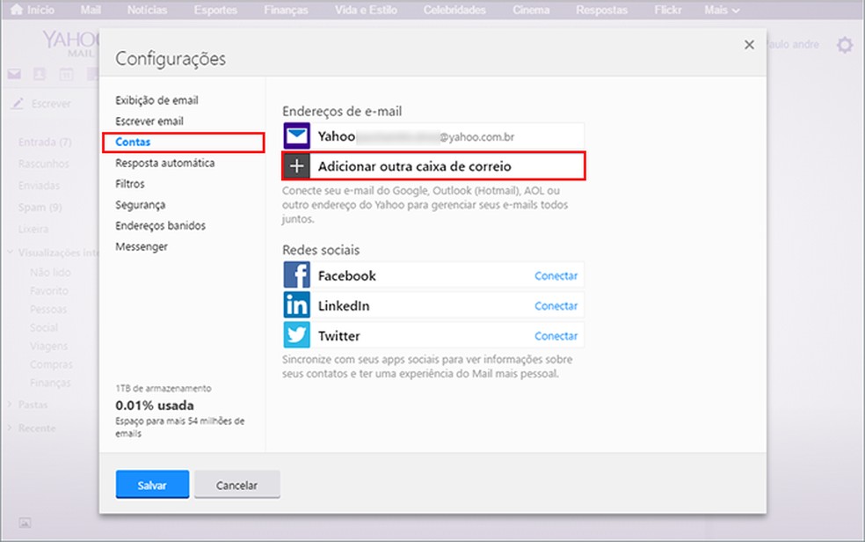The height and width of the screenshot is (542, 865).
Task: Click the plus icon to add mailbox
Action: click(297, 166)
